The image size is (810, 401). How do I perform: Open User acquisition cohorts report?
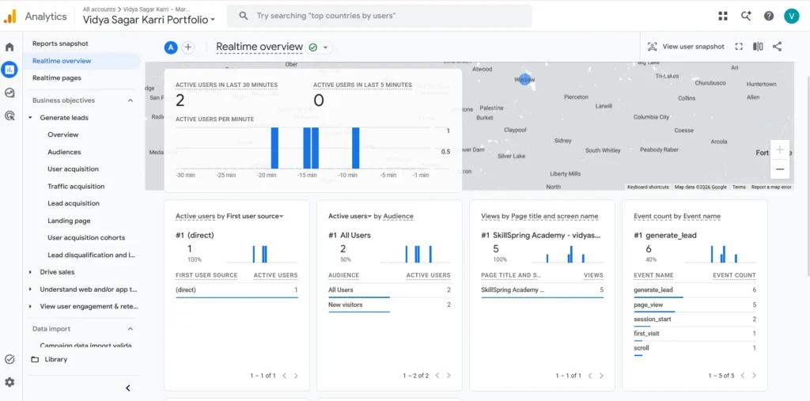coord(86,238)
